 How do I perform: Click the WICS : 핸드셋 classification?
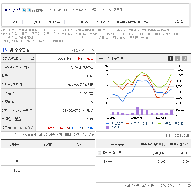pyautogui.click(x=113, y=10)
